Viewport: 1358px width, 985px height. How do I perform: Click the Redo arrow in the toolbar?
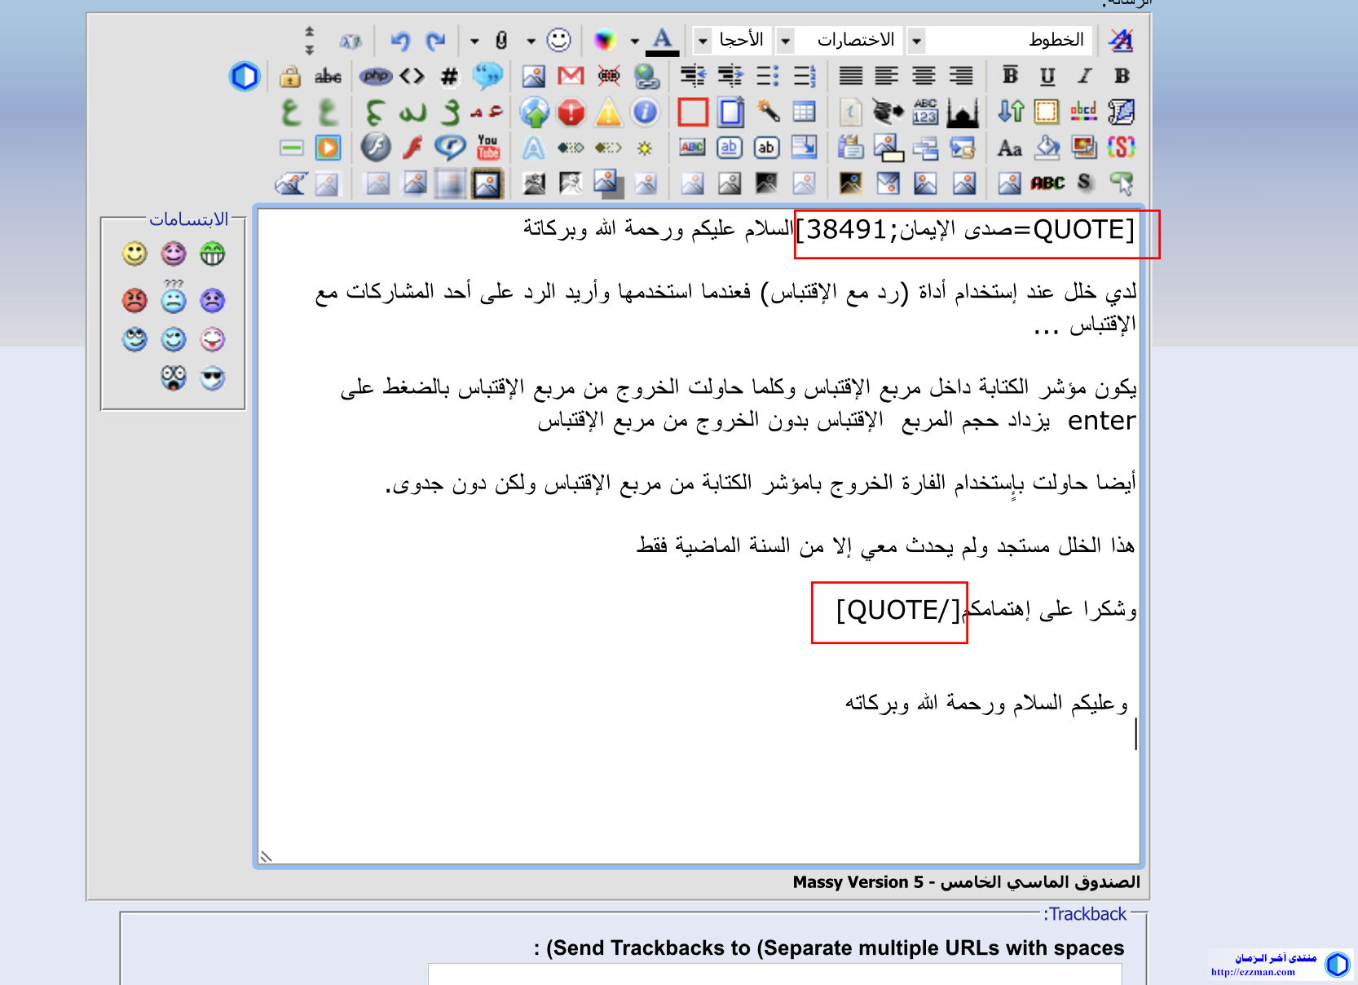[x=436, y=40]
